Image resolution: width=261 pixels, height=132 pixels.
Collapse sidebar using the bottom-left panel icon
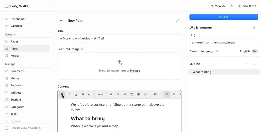[x=7, y=128]
